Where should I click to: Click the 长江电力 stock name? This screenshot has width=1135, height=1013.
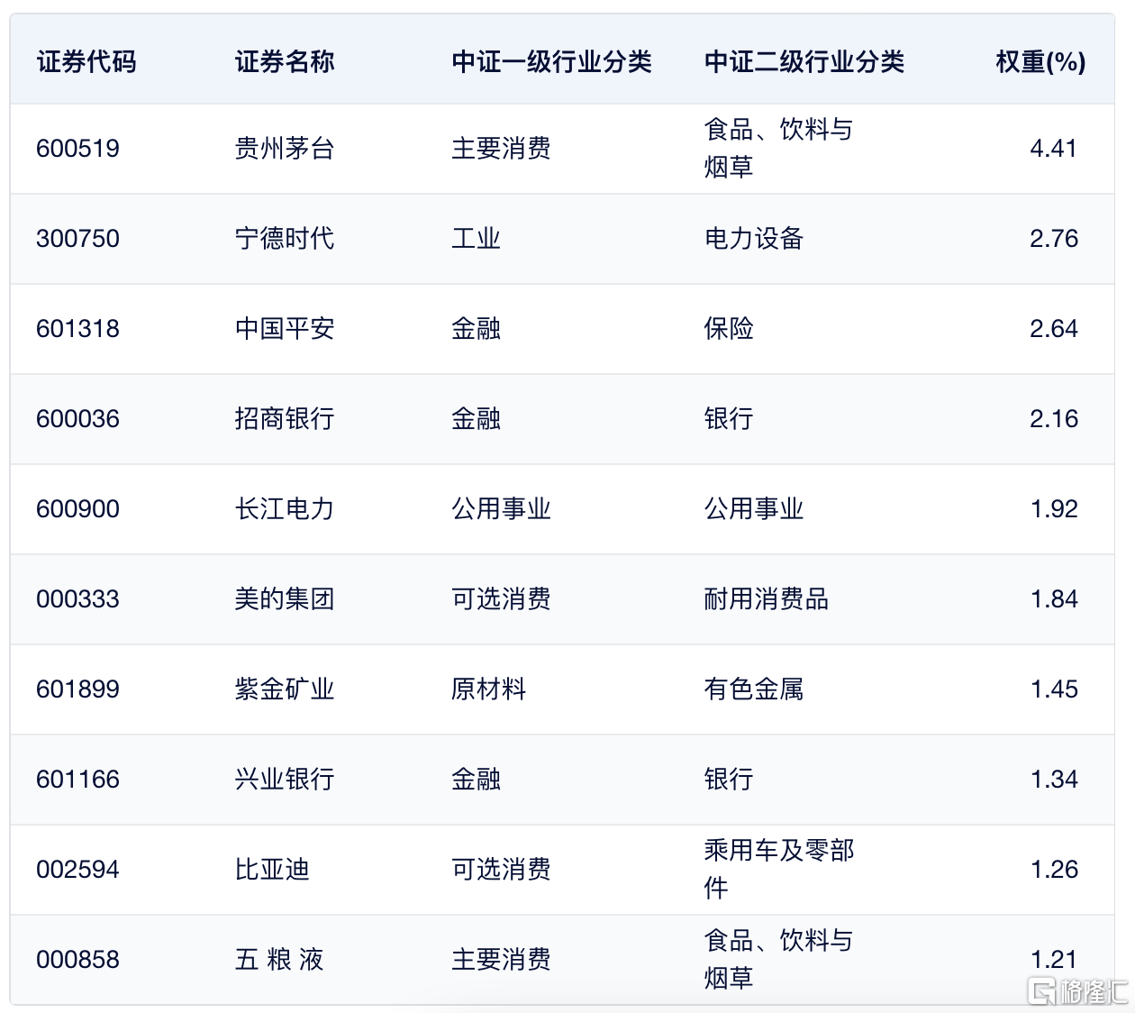(285, 509)
